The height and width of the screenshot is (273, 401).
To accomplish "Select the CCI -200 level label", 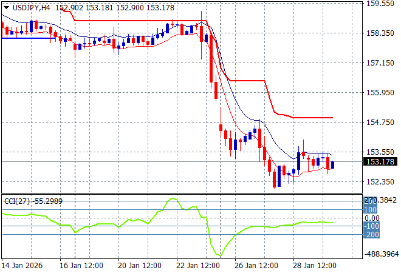I will (x=371, y=234).
